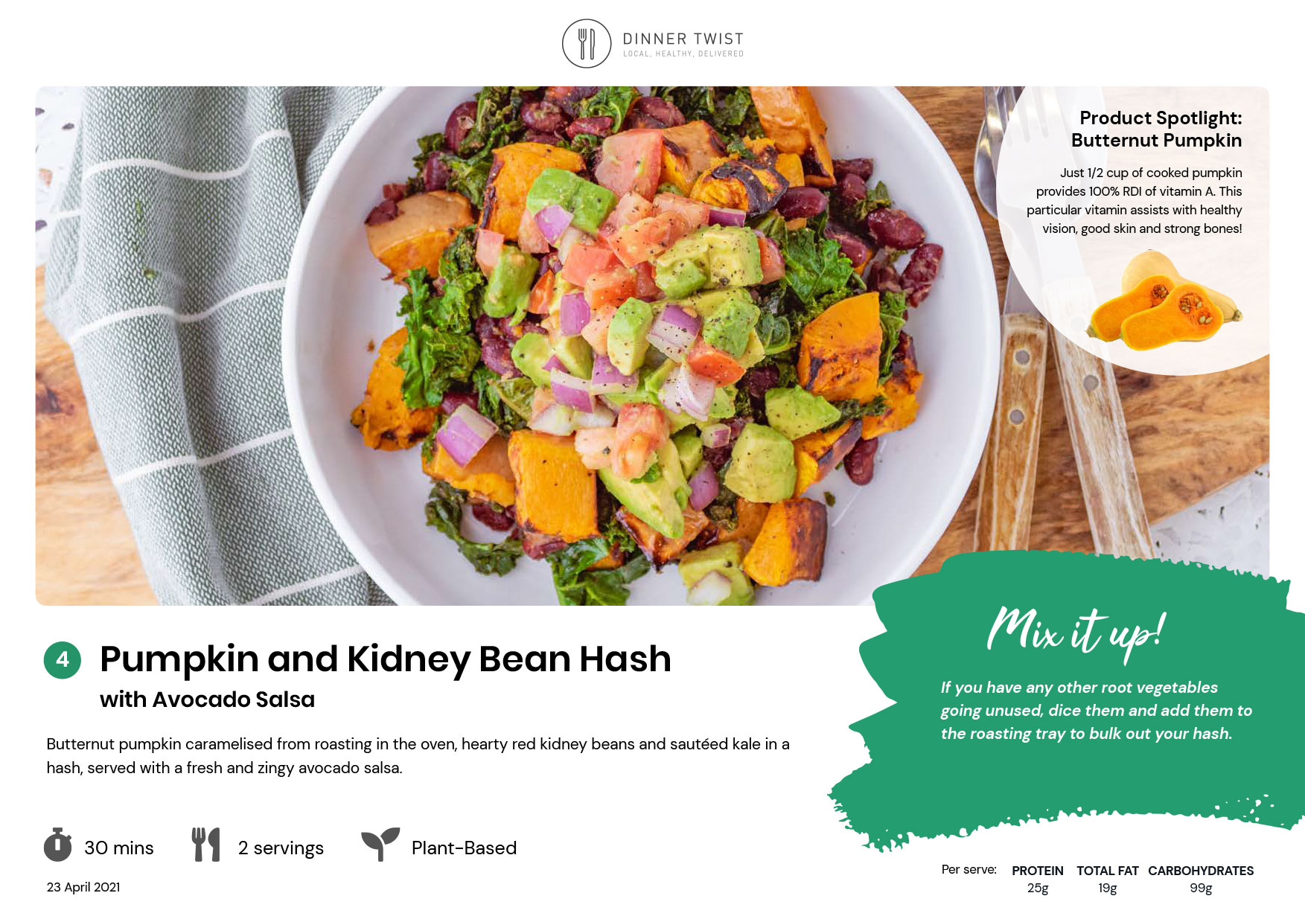Click the 30 mins label

119,848
